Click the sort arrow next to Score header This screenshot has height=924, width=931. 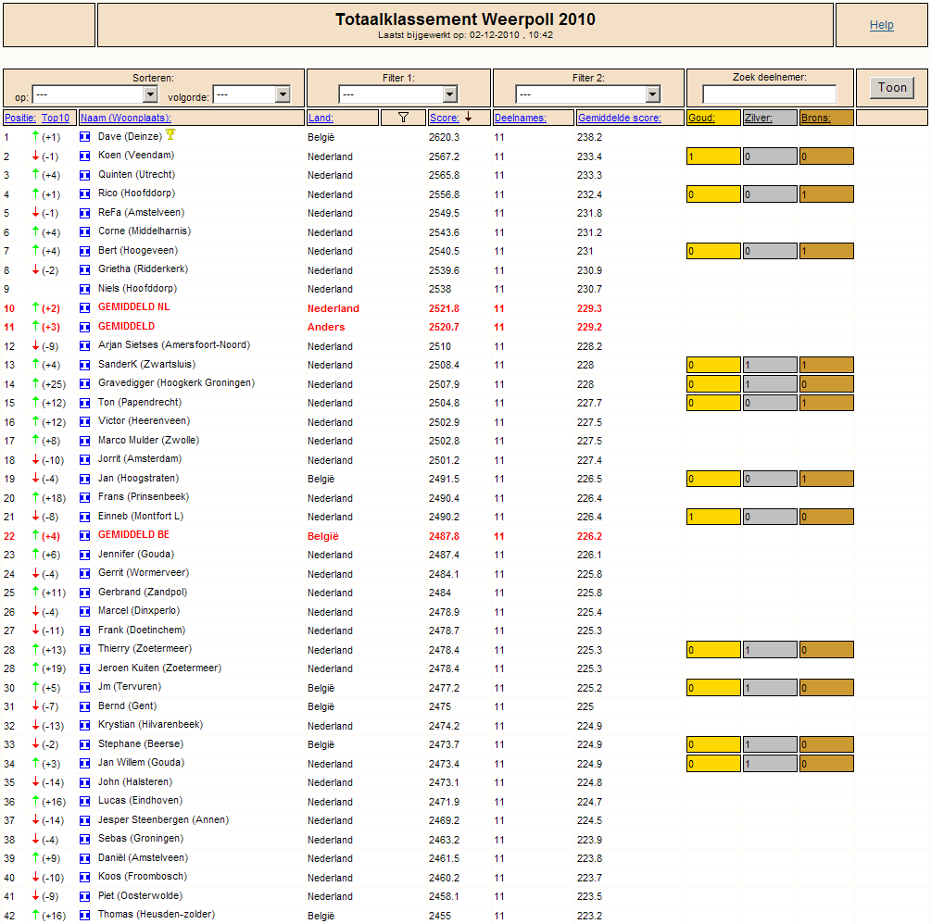point(469,118)
